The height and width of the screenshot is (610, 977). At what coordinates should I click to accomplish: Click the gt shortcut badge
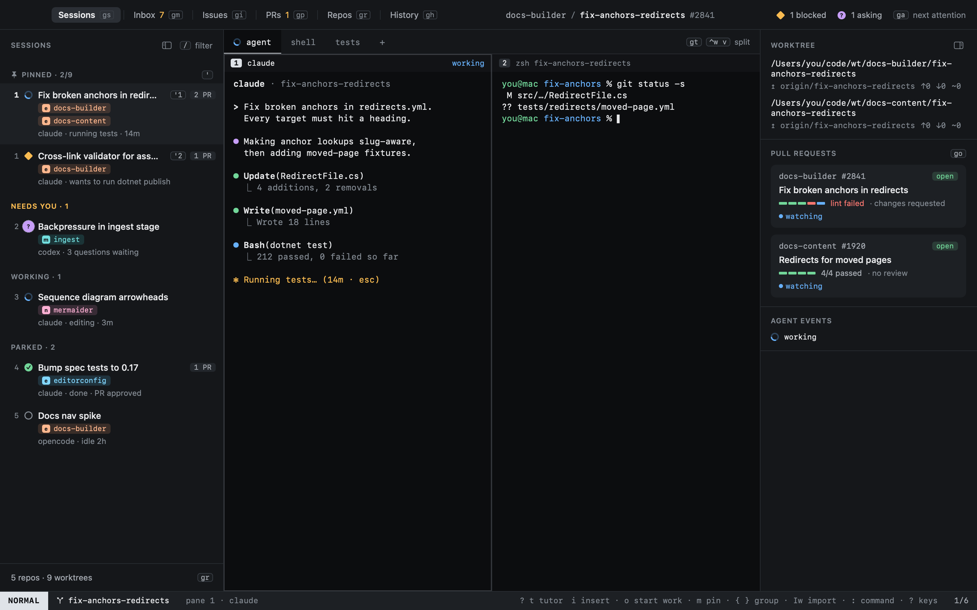(x=694, y=42)
